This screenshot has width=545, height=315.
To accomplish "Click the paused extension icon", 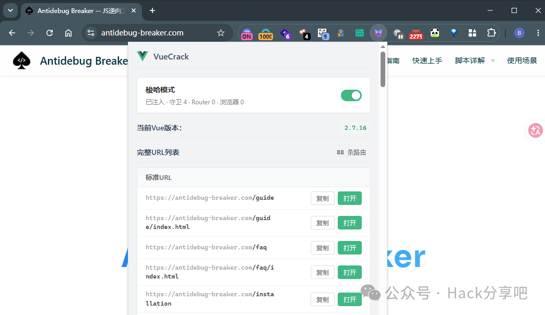I will [x=398, y=34].
